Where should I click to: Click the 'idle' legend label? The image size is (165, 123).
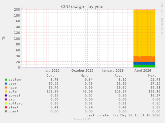[x=13, y=92]
